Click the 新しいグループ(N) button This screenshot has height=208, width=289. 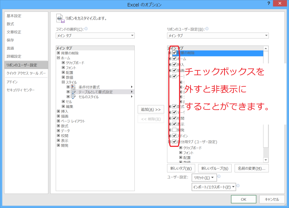pyautogui.click(x=215, y=168)
